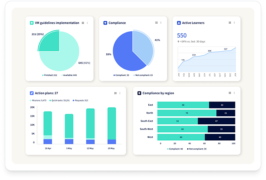Viewport: 266px width, 180px height.
Task: Click the Action plans card icon
Action: click(x=32, y=93)
